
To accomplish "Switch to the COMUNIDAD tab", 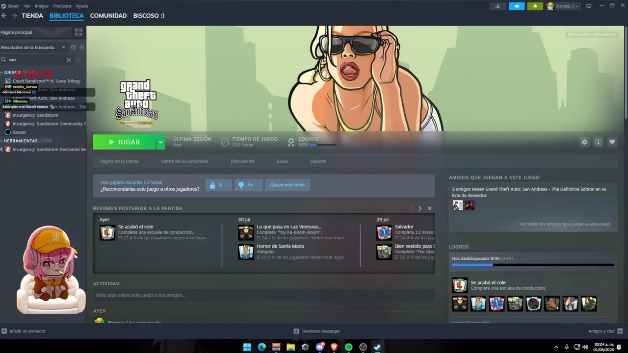I will (108, 16).
